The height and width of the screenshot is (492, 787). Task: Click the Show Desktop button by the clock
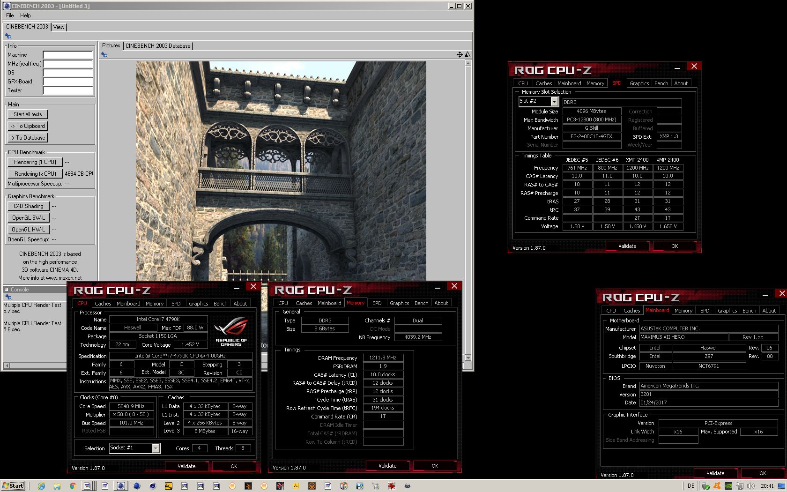tap(781, 486)
